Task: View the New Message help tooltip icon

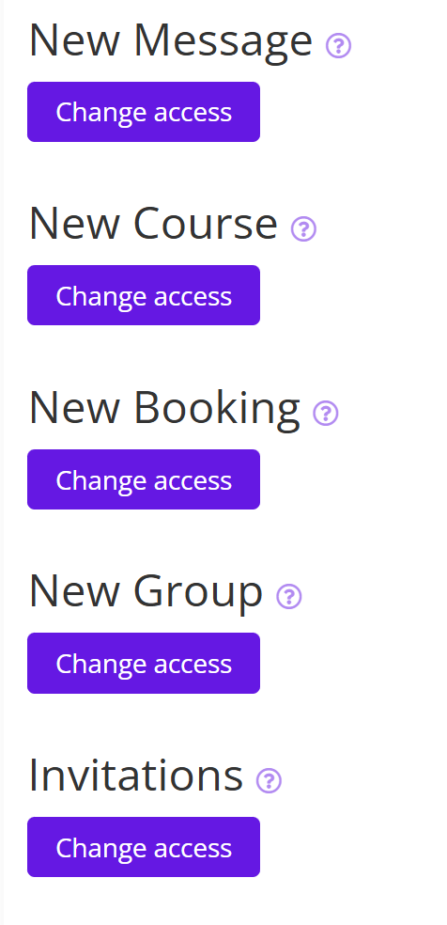Action: pyautogui.click(x=339, y=45)
